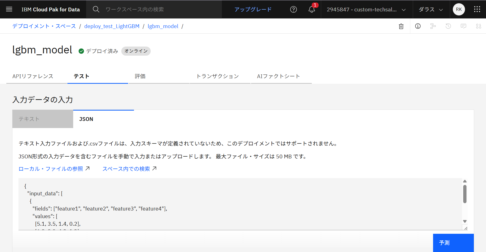Click the "input_data" line in JSON editor
Screen dimensions: 486x252
click(x=45, y=193)
